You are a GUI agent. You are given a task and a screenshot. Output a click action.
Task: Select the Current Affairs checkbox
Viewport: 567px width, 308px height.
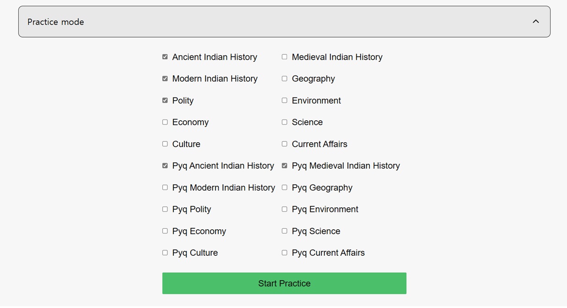[x=285, y=144]
